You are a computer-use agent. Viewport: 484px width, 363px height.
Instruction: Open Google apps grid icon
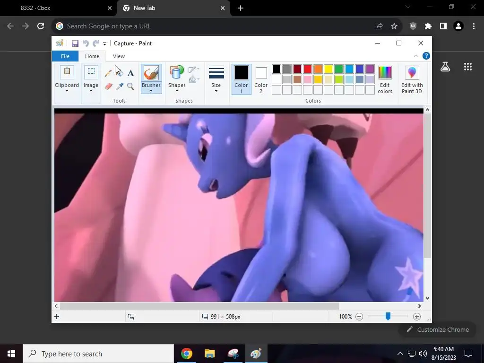(x=467, y=67)
